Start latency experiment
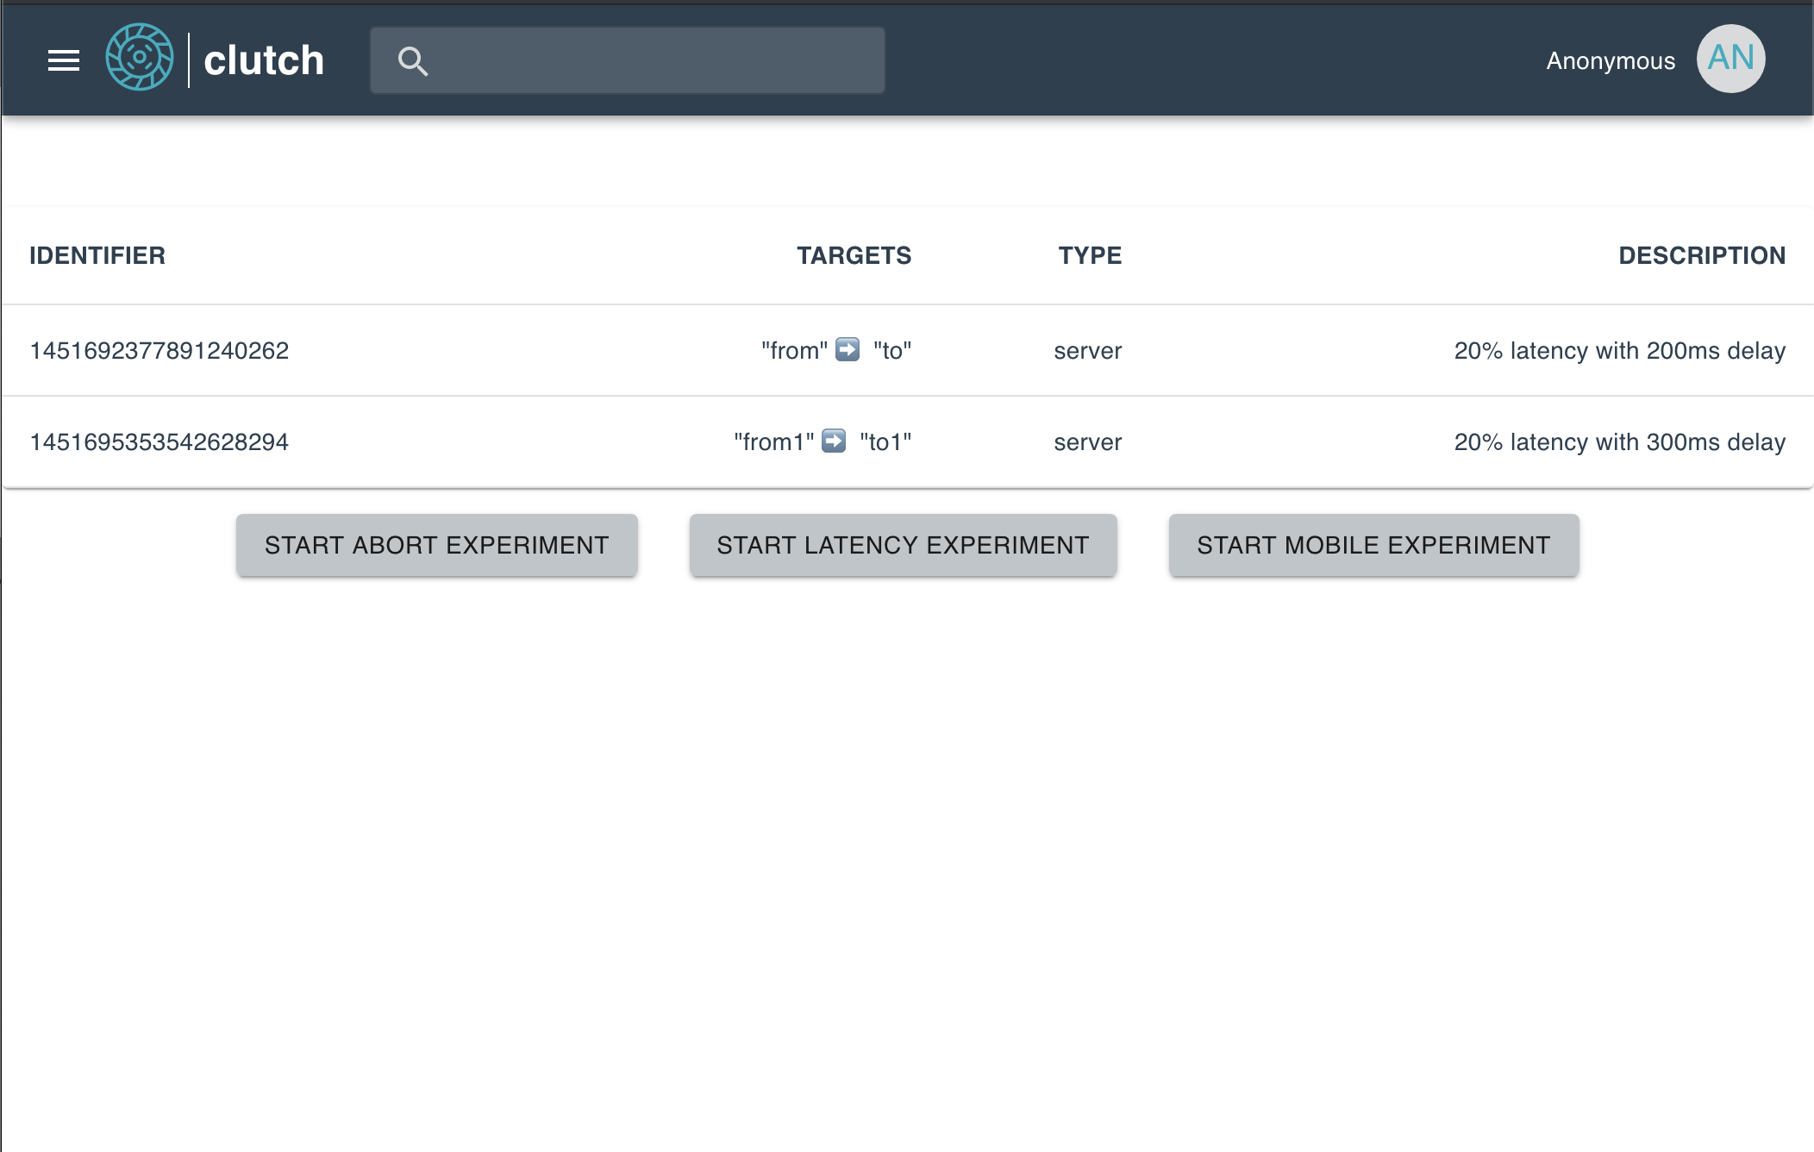Viewport: 1814px width, 1152px height. pos(903,545)
